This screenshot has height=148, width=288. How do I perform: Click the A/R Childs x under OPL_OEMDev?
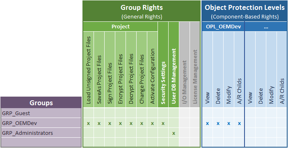pyautogui.click(x=239, y=123)
